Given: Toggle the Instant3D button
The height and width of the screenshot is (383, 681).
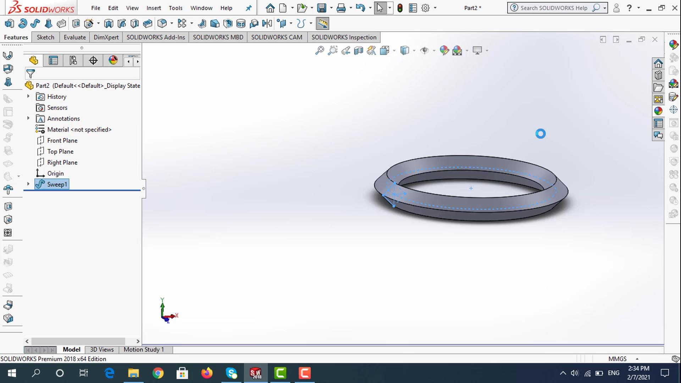Looking at the screenshot, I should (322, 24).
